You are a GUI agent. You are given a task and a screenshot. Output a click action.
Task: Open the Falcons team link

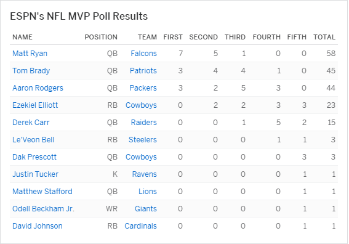[x=144, y=54]
